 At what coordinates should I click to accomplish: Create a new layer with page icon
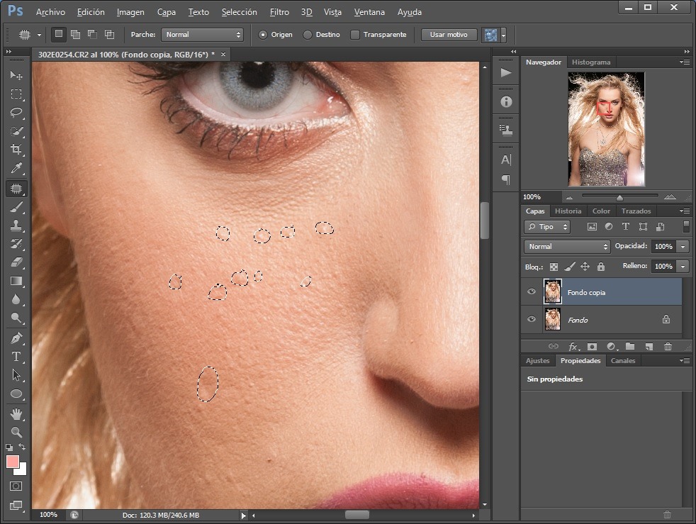[648, 346]
